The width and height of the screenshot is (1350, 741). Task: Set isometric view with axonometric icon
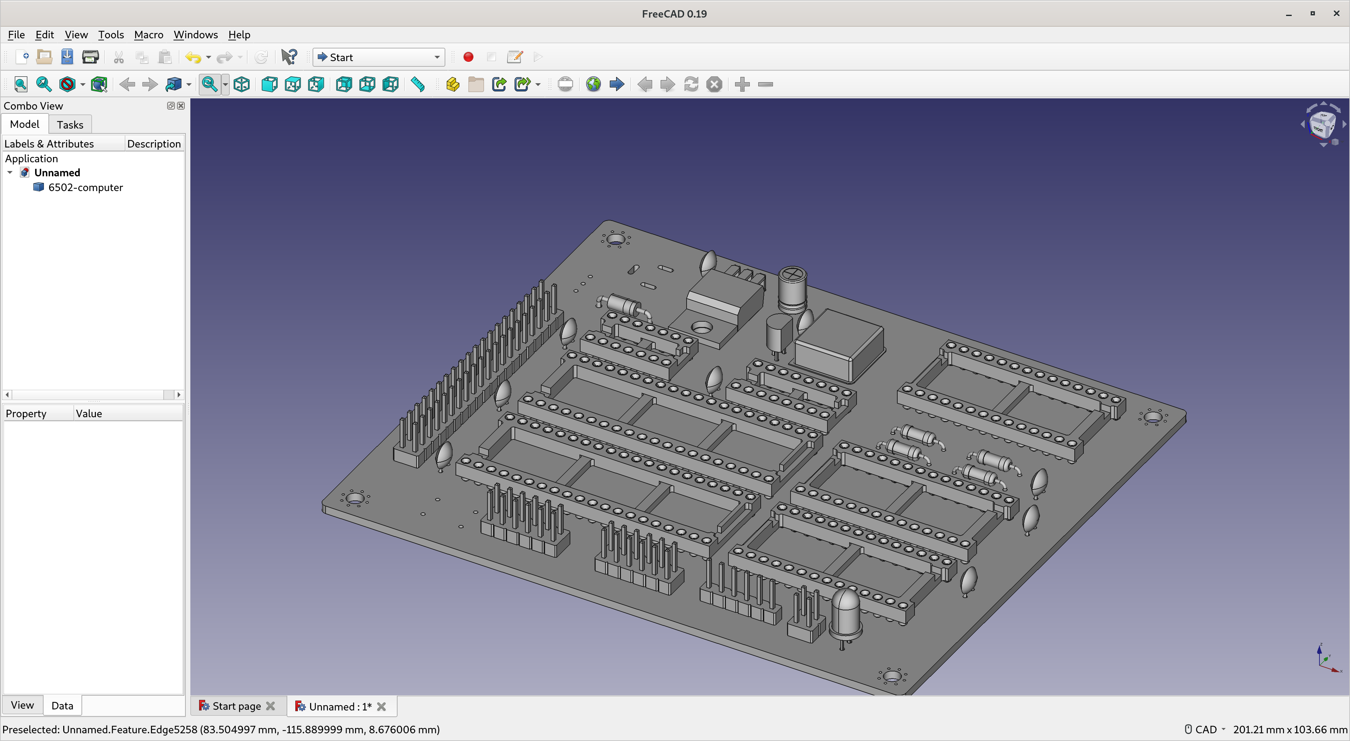pyautogui.click(x=242, y=84)
